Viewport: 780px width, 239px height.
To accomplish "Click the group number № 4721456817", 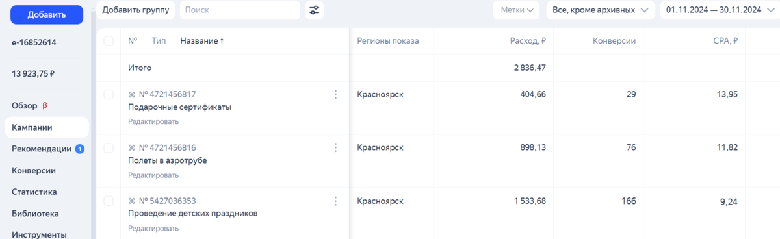I will point(168,94).
